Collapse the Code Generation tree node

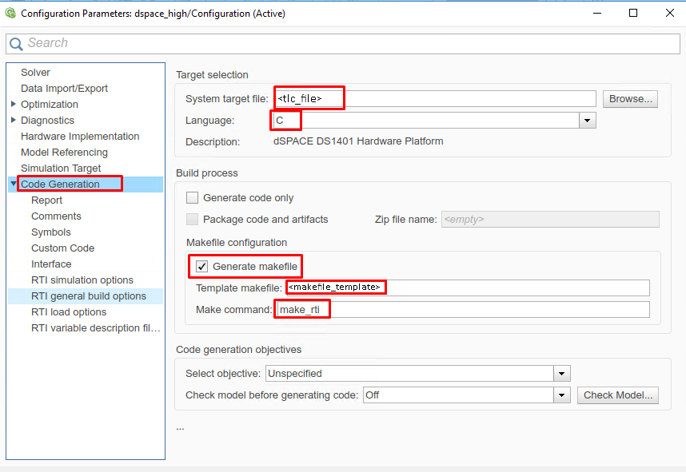[x=14, y=184]
